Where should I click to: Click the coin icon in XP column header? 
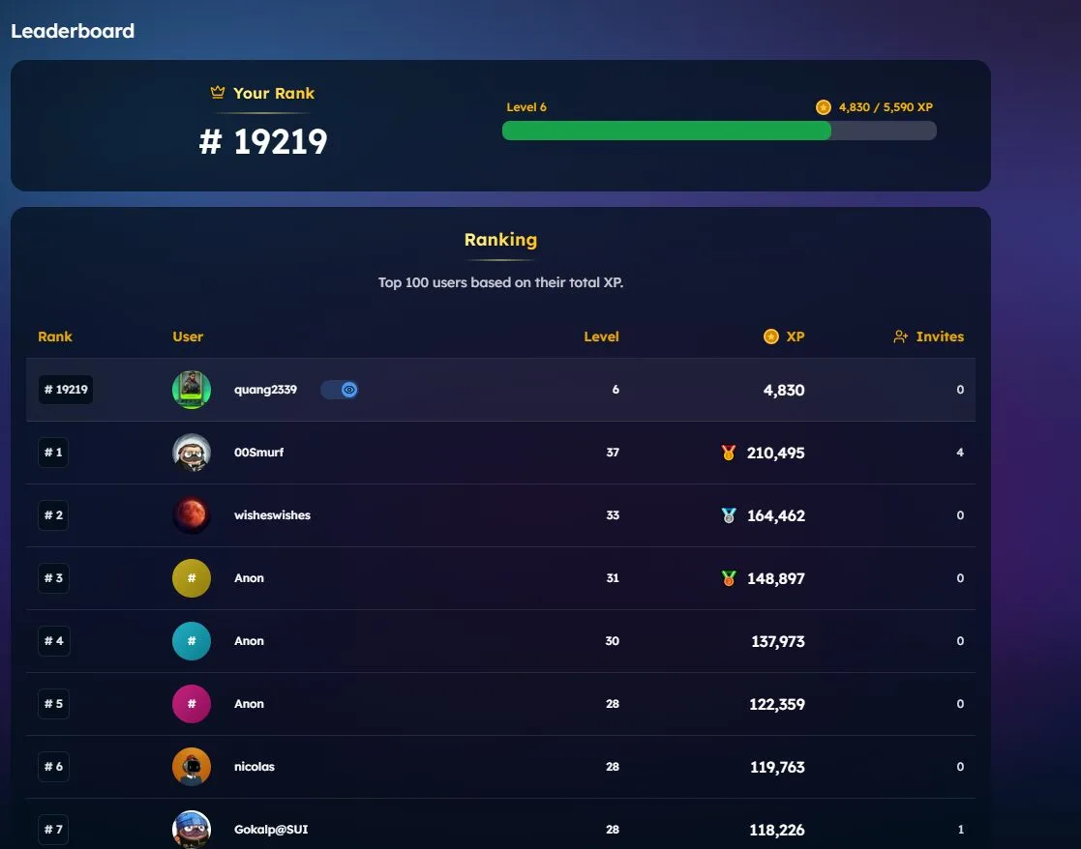770,337
